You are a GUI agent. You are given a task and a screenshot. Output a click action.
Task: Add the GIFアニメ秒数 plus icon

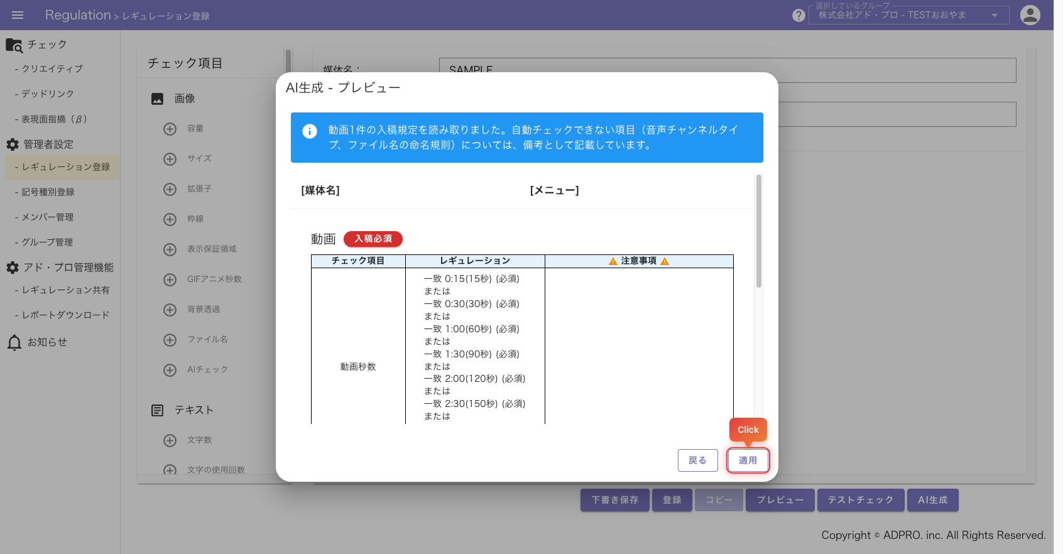[x=170, y=280]
